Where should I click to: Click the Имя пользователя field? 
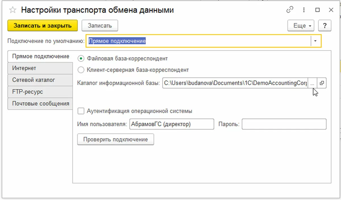(171, 124)
